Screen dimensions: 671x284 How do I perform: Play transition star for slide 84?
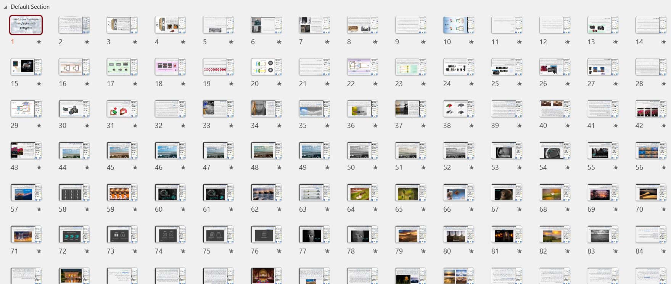(664, 251)
